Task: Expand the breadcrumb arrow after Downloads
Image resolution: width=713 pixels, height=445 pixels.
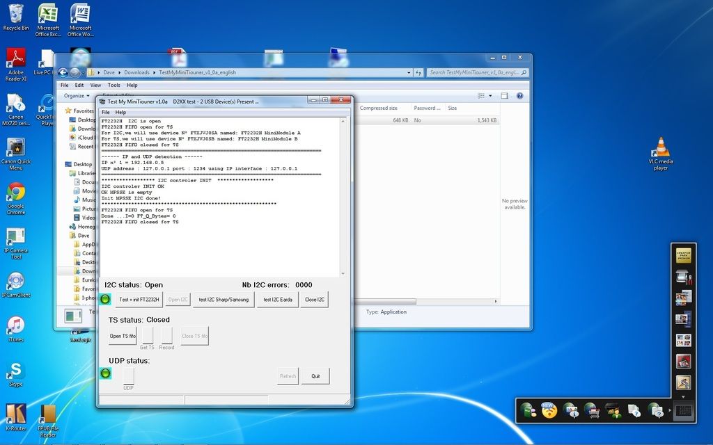Action: pos(154,72)
